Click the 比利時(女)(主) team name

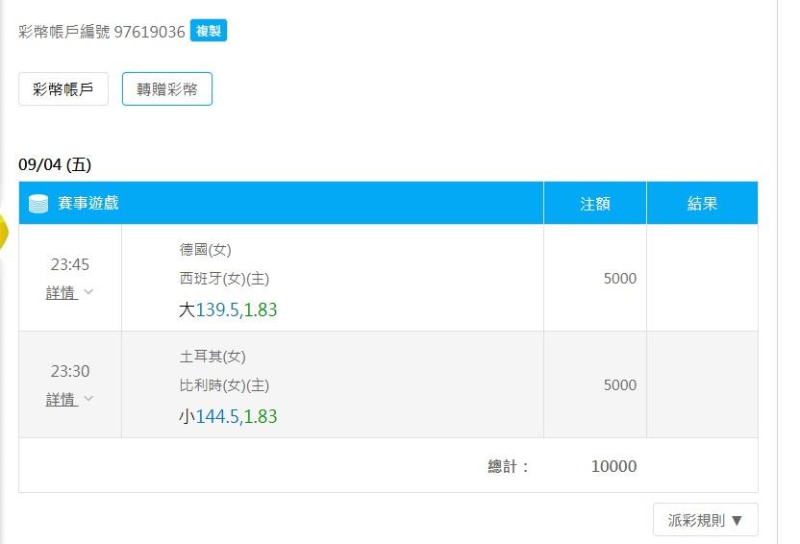point(224,384)
